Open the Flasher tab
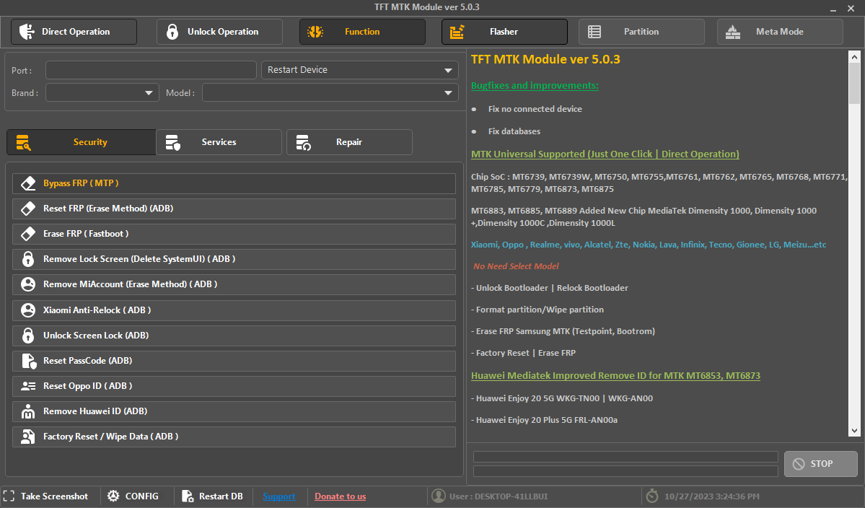 (x=504, y=32)
